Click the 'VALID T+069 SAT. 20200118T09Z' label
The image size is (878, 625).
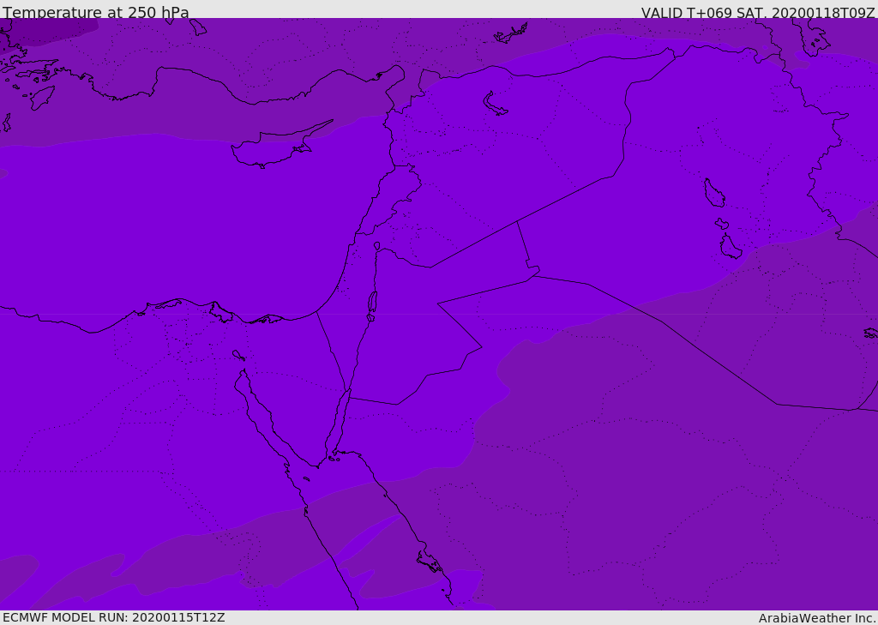758,13
